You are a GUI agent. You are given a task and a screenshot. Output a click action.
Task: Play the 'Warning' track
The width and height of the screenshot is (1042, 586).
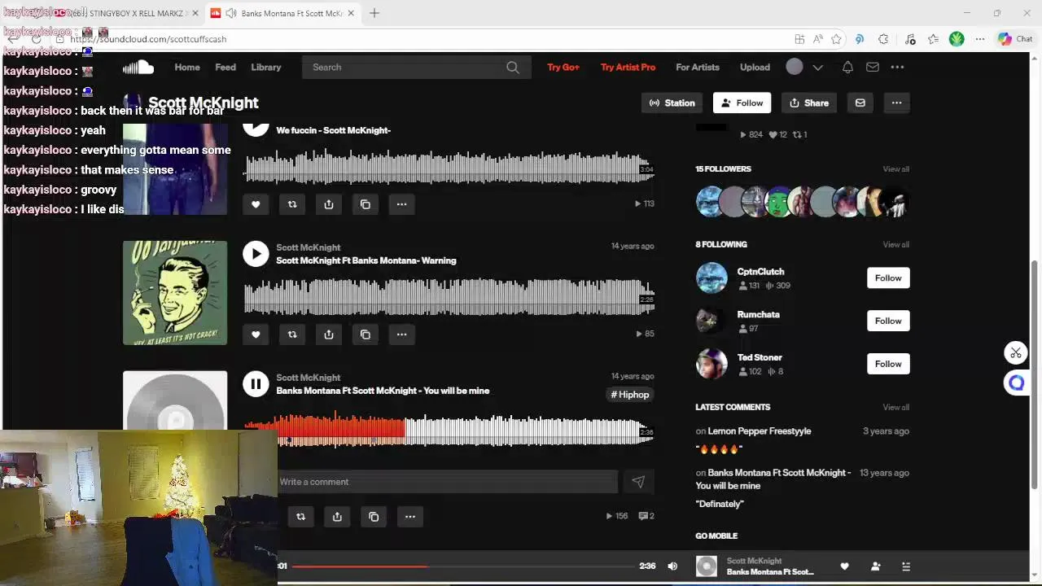256,254
